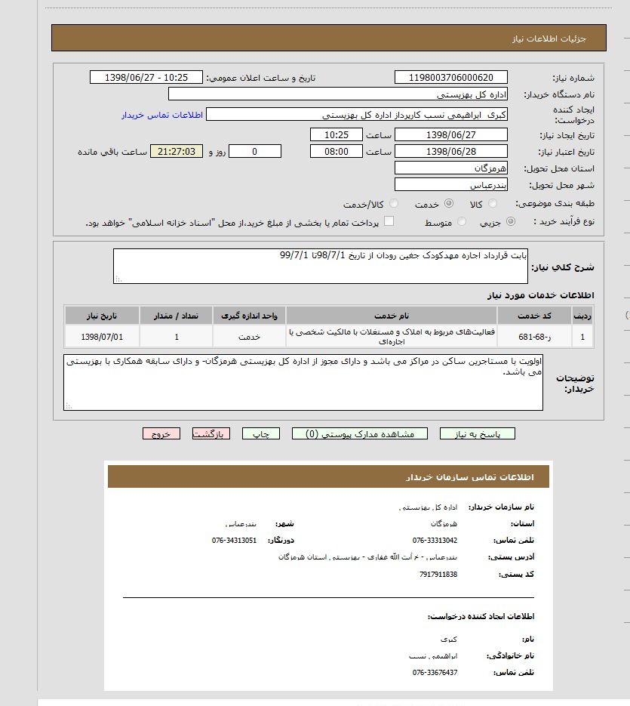630x706 pixels.
Task: Select the 'متوسط' purchase type radio
Action: point(462,222)
